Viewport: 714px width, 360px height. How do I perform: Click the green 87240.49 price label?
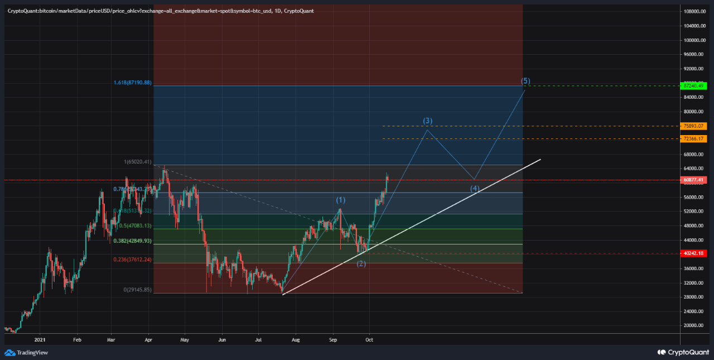click(694, 86)
